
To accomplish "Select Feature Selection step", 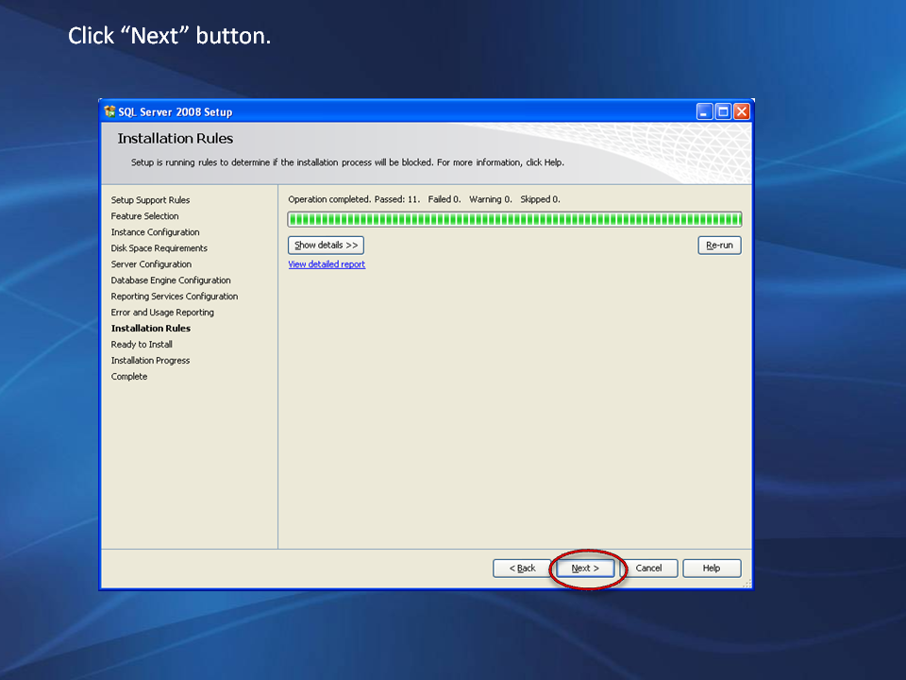I will (144, 216).
